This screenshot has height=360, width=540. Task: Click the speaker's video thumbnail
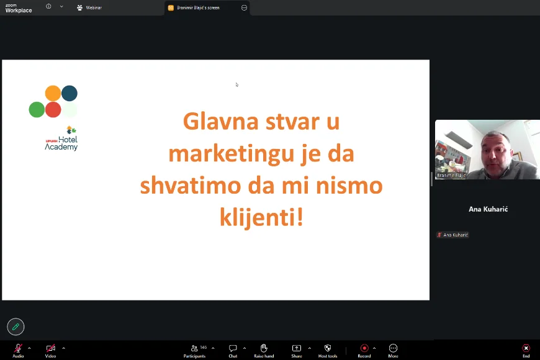[487, 150]
